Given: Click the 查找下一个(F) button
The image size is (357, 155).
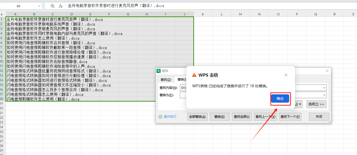Looking at the screenshot, I should [x=290, y=117].
